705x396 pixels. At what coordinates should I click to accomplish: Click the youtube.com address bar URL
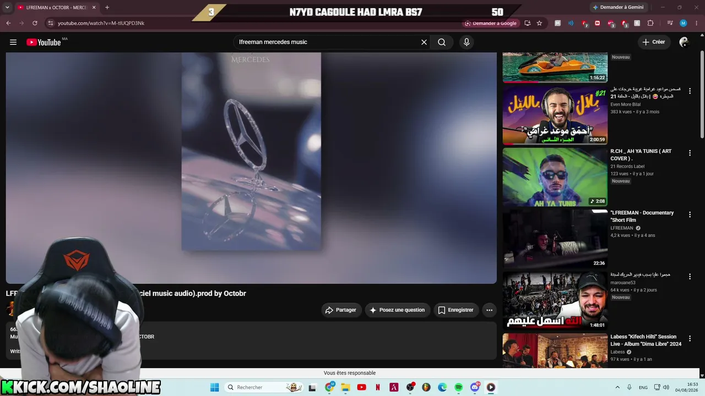point(101,23)
